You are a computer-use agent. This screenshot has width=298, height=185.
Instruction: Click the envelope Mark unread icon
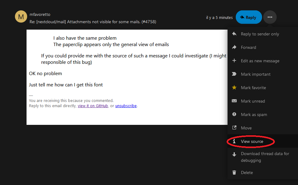pyautogui.click(x=234, y=101)
